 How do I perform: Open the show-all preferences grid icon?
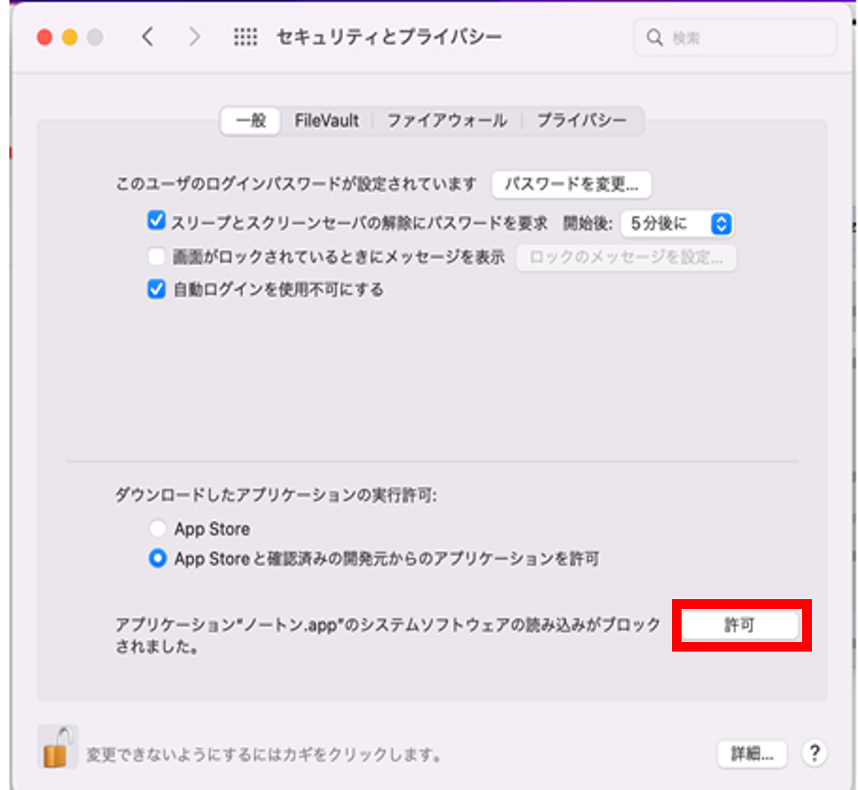245,37
